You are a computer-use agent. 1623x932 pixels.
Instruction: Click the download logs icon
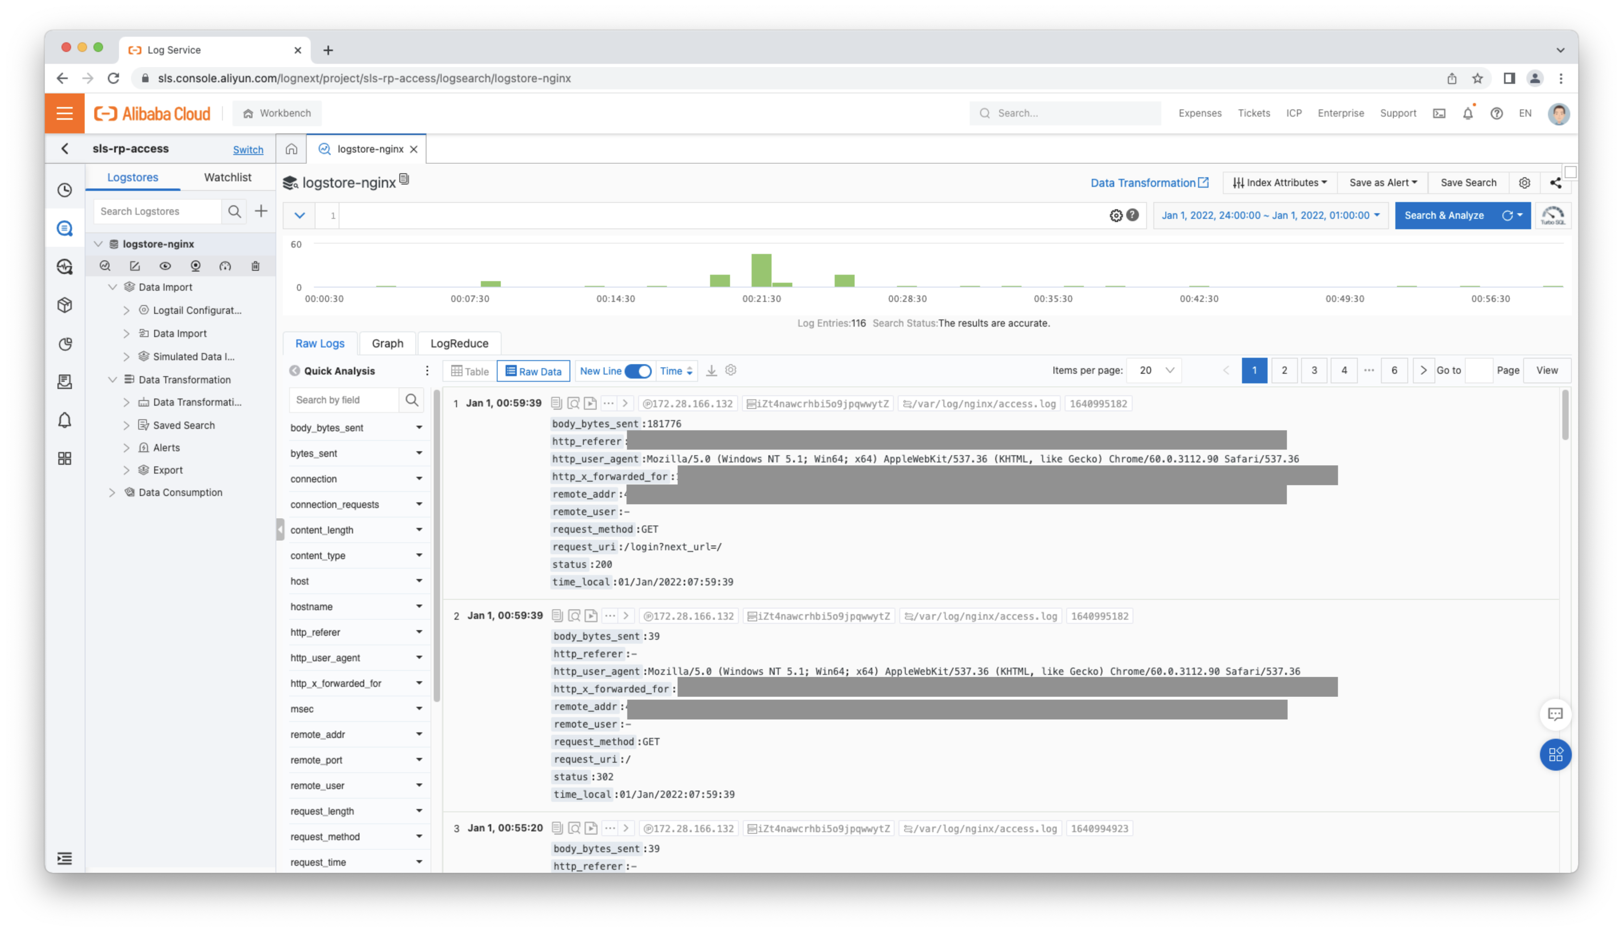point(711,371)
